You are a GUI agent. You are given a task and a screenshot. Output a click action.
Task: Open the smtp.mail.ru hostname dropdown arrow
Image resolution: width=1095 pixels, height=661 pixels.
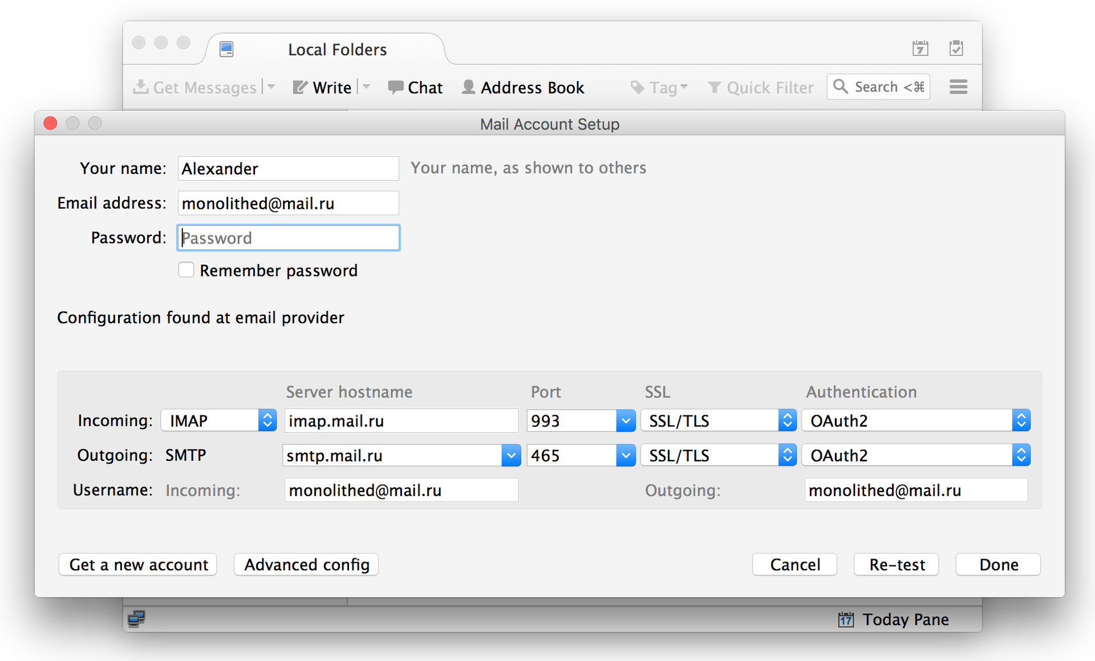click(511, 455)
